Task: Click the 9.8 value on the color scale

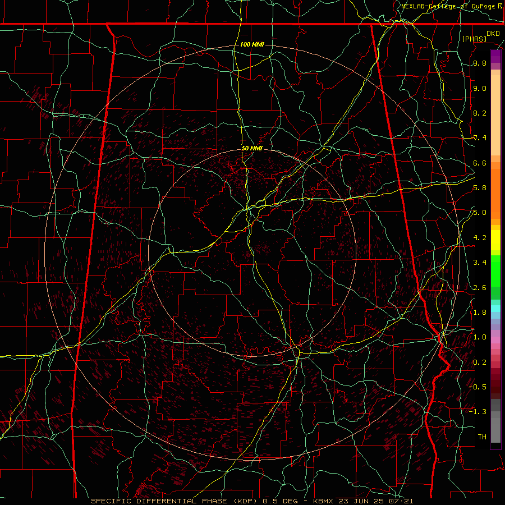Action: coord(480,63)
